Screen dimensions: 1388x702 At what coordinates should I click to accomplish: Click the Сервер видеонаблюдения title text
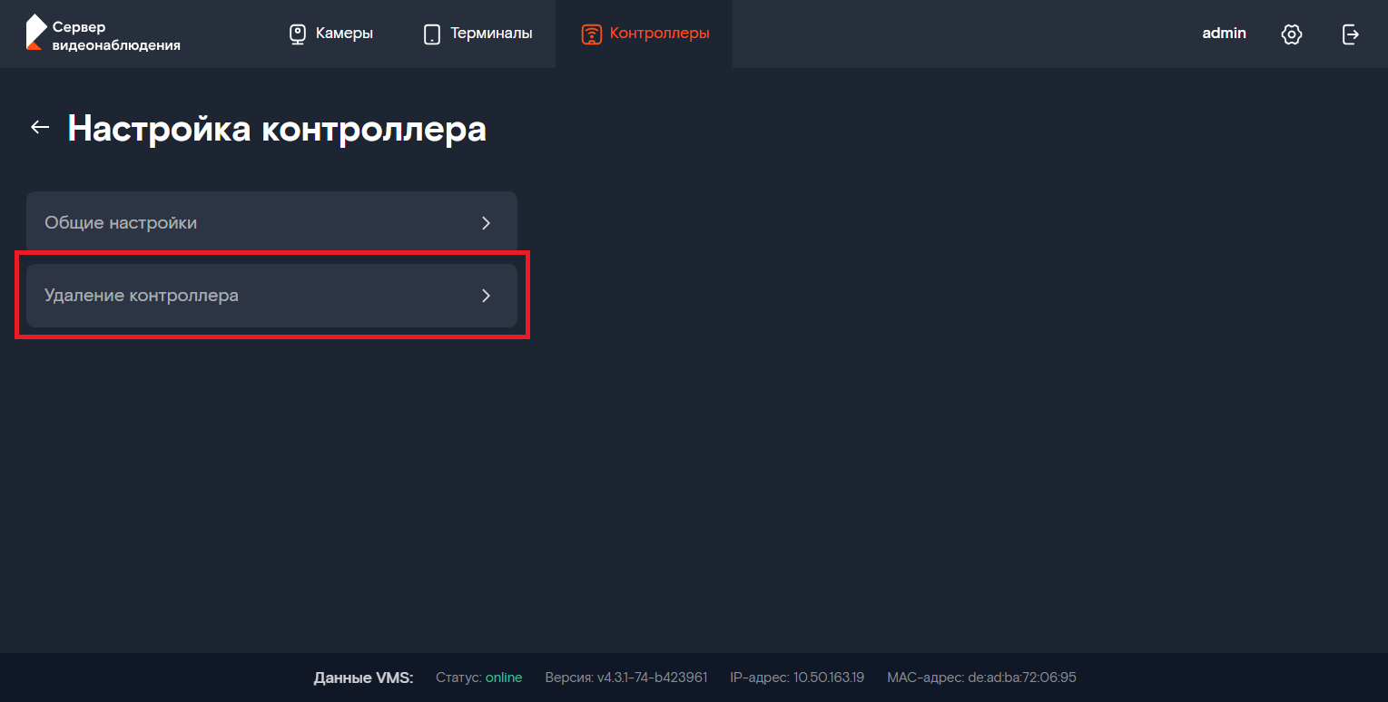coord(116,36)
